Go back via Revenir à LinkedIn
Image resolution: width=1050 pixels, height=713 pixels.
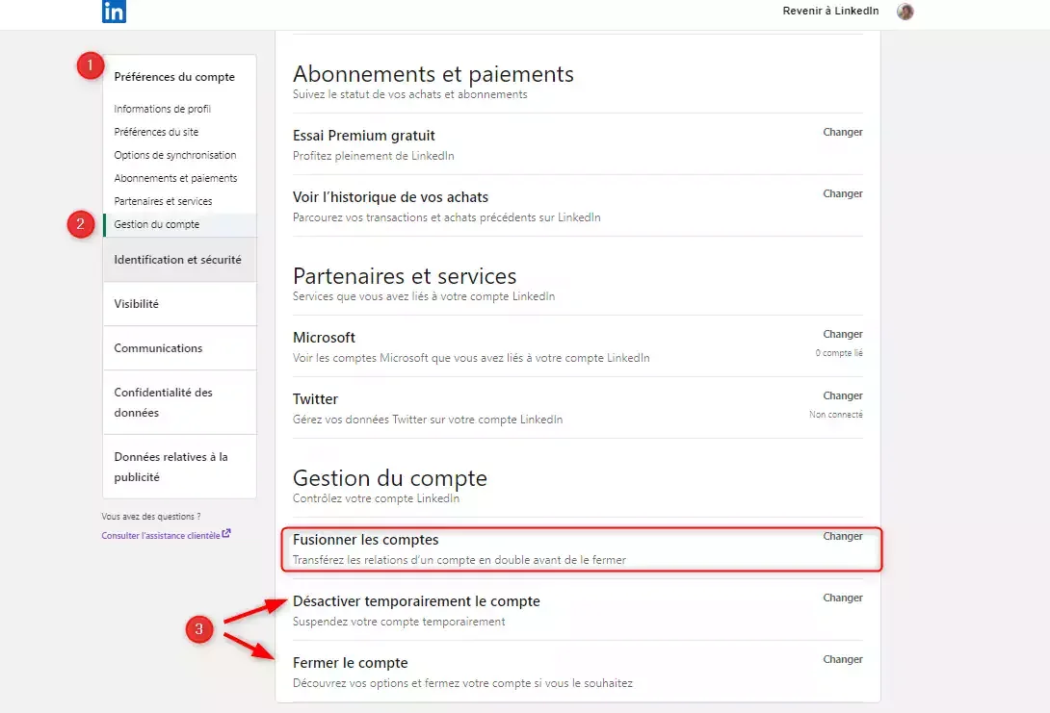coord(830,11)
